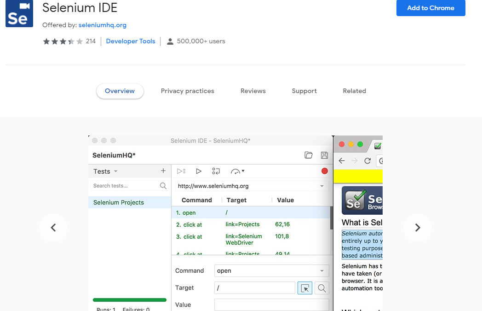482x311 pixels.
Task: Open the Command dropdown showing open
Action: click(x=271, y=270)
